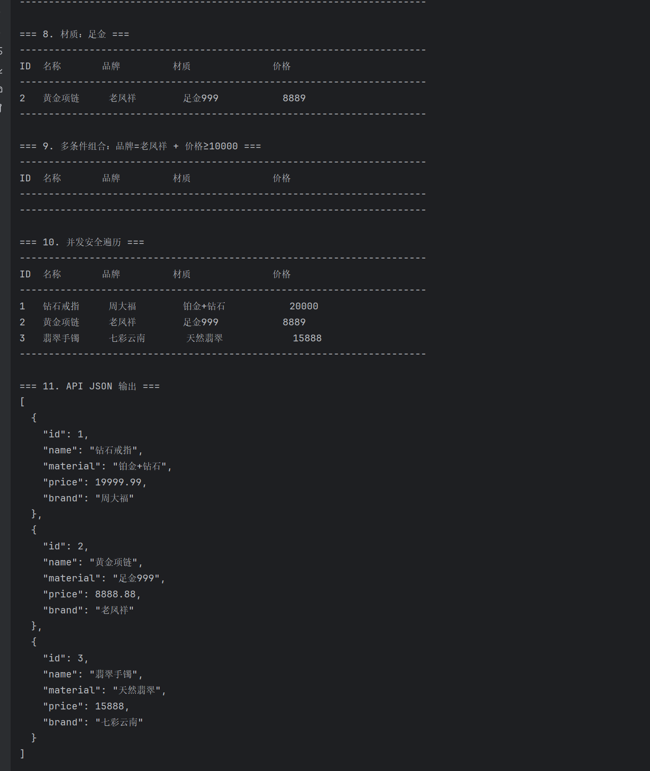Click 钻石戒指 in the section 10 table
This screenshot has height=771, width=650.
(61, 306)
